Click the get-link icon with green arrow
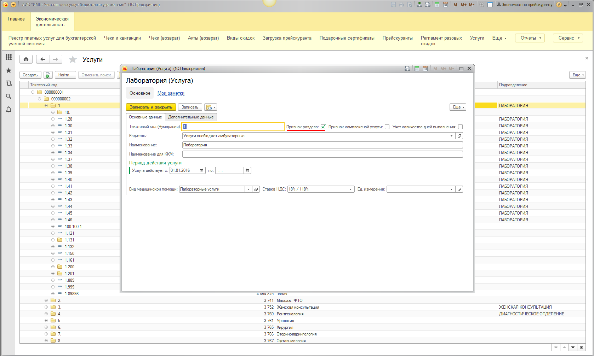This screenshot has height=356, width=594. pos(419,5)
